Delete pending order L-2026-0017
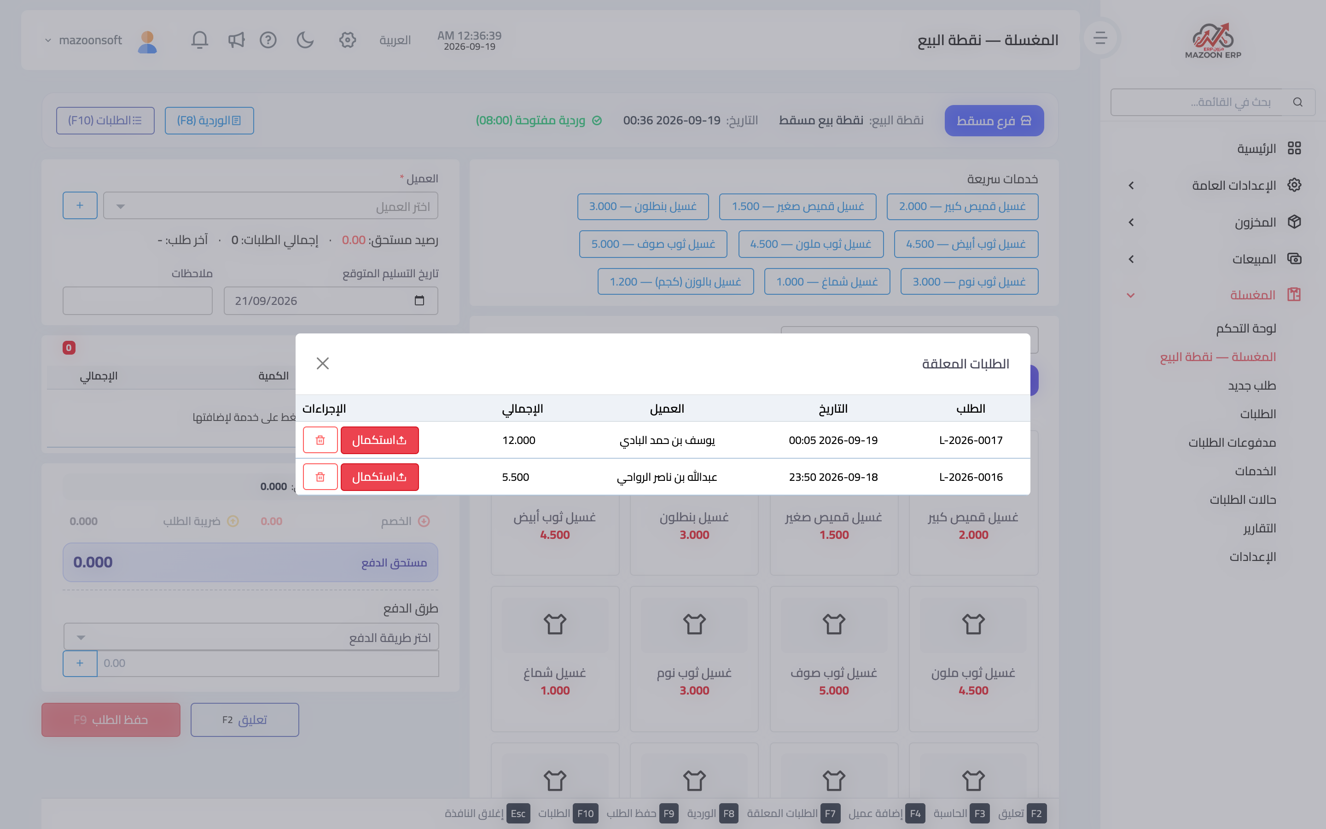Viewport: 1326px width, 829px height. pyautogui.click(x=320, y=440)
